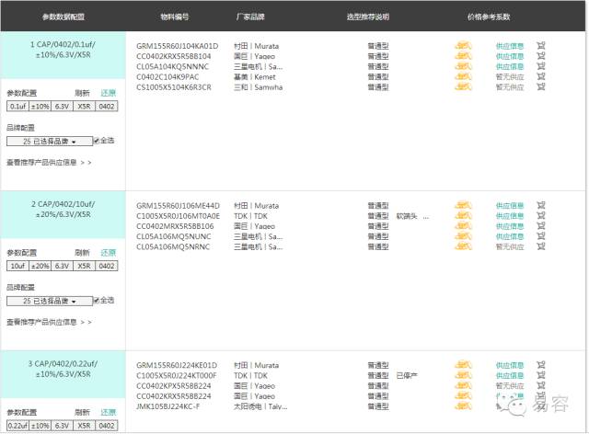
Task: Click 还原 for the 0.1uf item
Action: click(109, 93)
